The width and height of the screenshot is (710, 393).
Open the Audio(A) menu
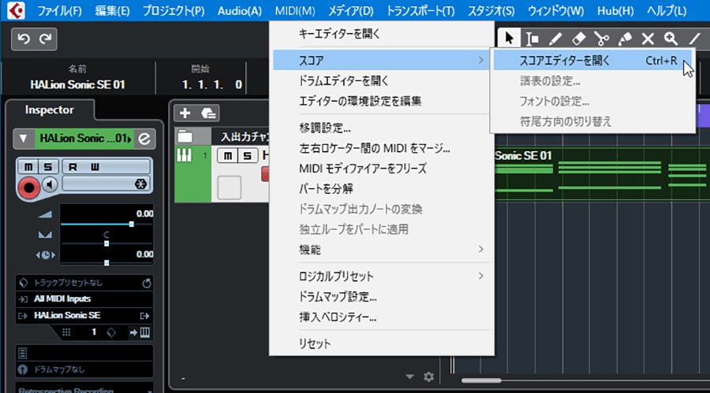240,11
